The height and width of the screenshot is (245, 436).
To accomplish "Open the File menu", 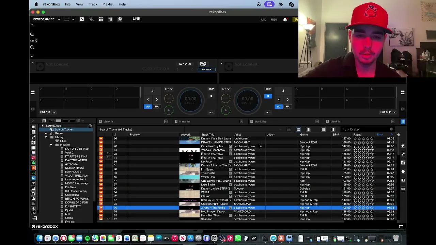I will tap(68, 4).
